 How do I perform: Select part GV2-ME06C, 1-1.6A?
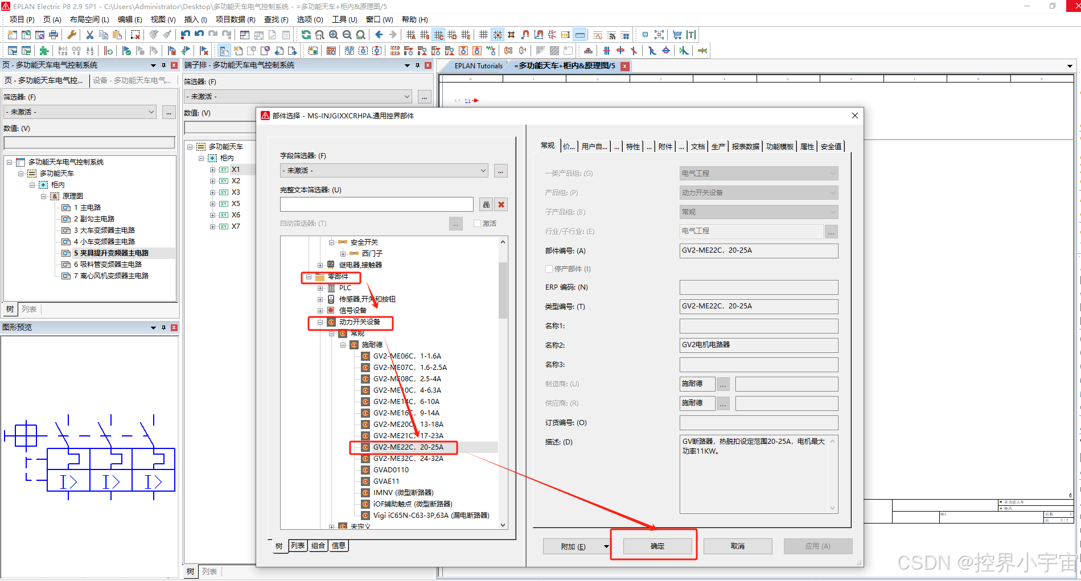tap(407, 356)
